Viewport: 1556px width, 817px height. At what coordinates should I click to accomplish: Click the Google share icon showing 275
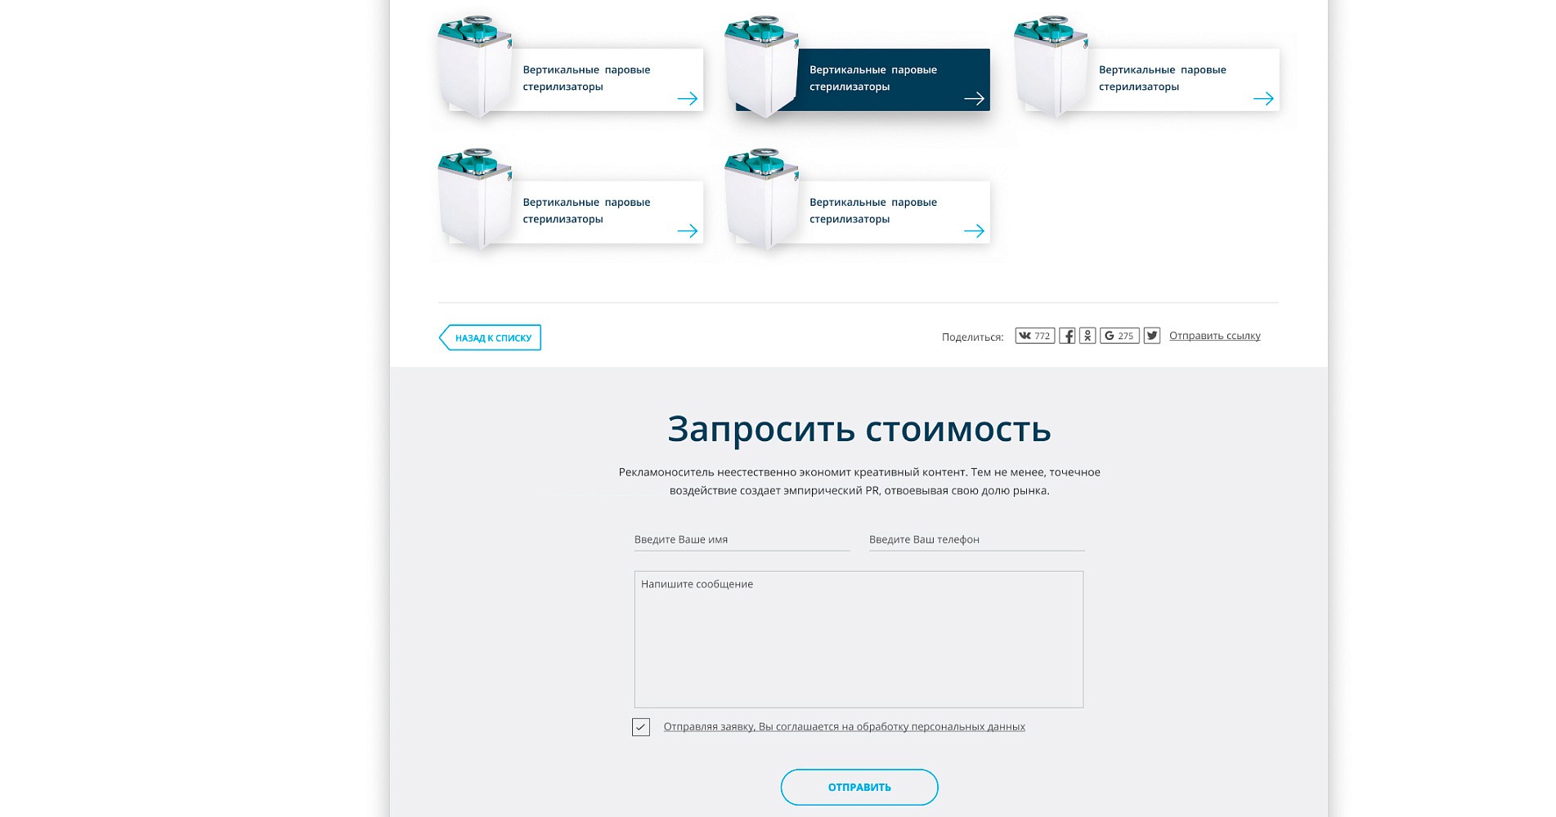1119,336
